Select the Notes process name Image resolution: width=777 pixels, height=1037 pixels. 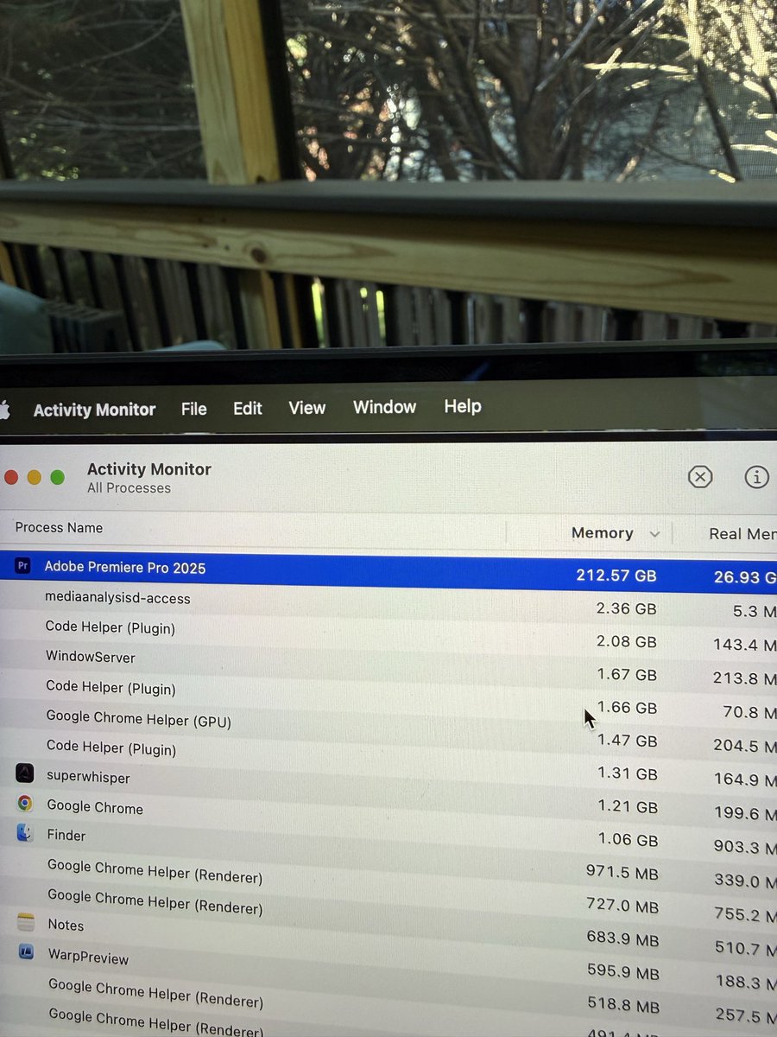click(x=66, y=925)
